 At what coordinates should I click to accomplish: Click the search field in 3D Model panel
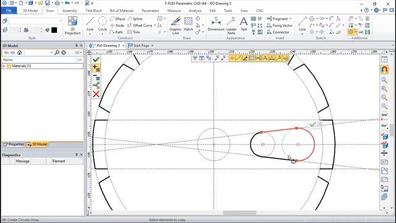[x=38, y=52]
